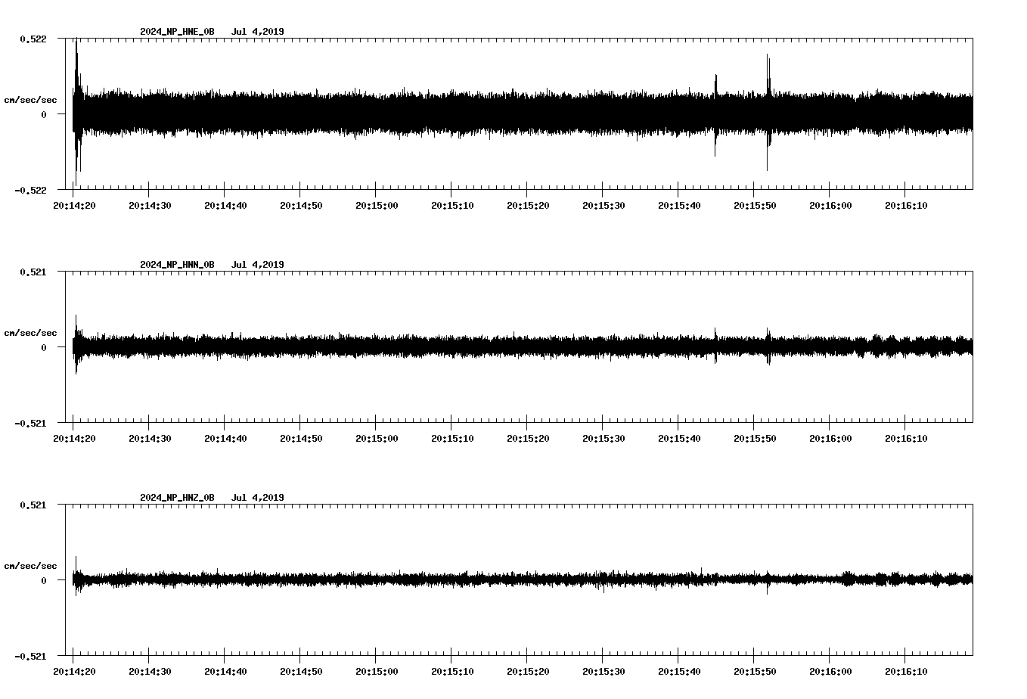Click 20:15:30 time label under HNN plot
This screenshot has height=699, width=1027.
pos(603,439)
